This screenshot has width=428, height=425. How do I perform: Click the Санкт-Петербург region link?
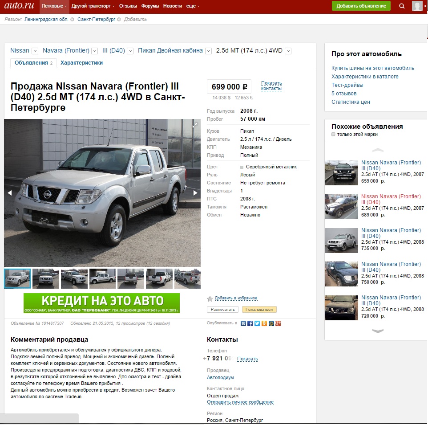pos(97,20)
